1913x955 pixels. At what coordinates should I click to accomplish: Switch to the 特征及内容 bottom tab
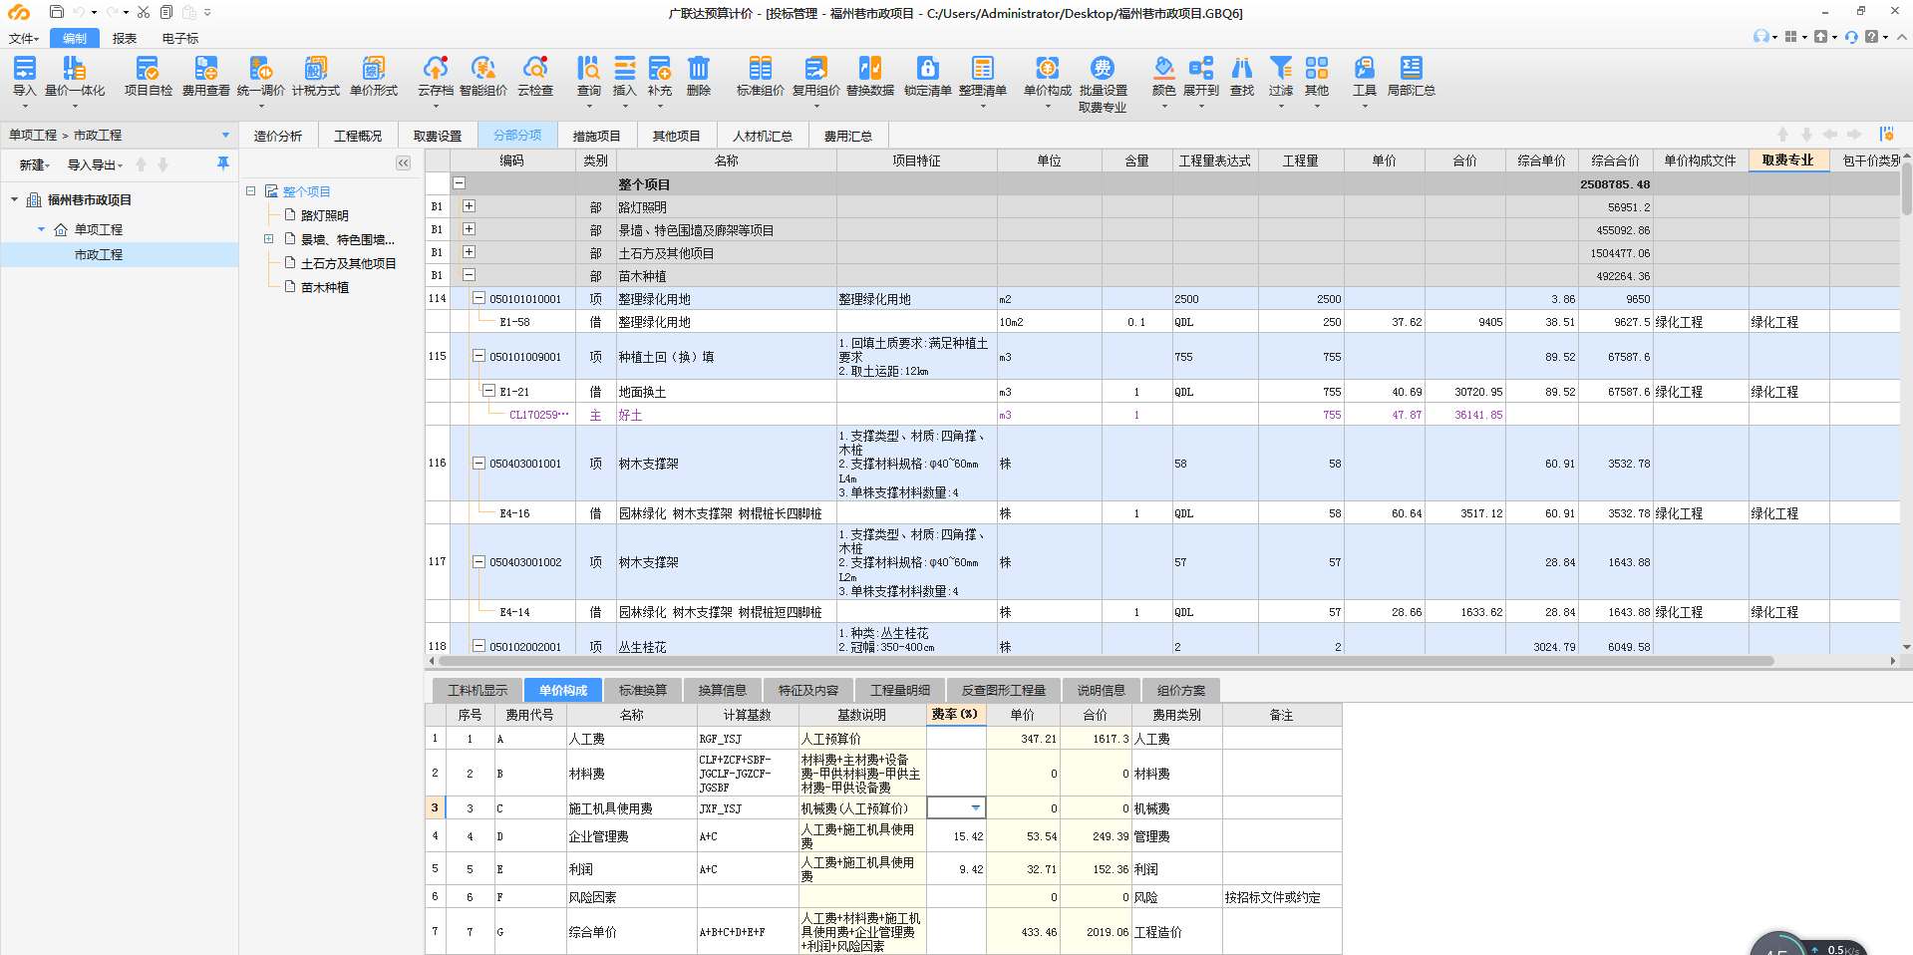click(808, 690)
